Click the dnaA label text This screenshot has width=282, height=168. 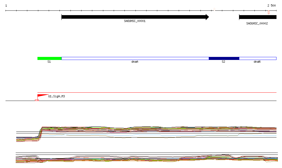(x=135, y=62)
